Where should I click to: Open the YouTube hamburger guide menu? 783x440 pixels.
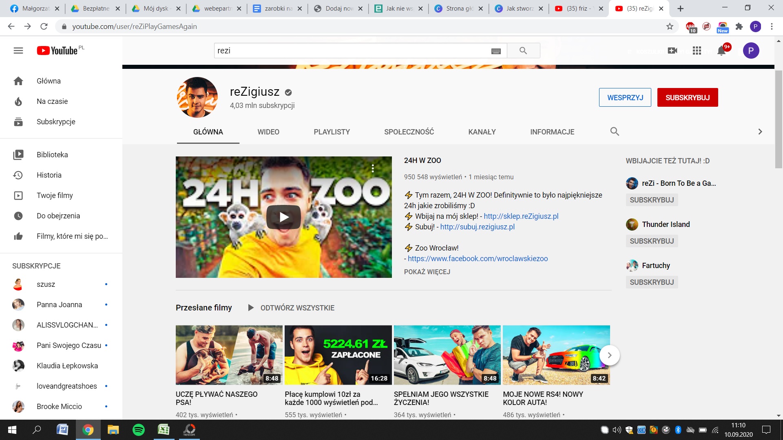18,51
